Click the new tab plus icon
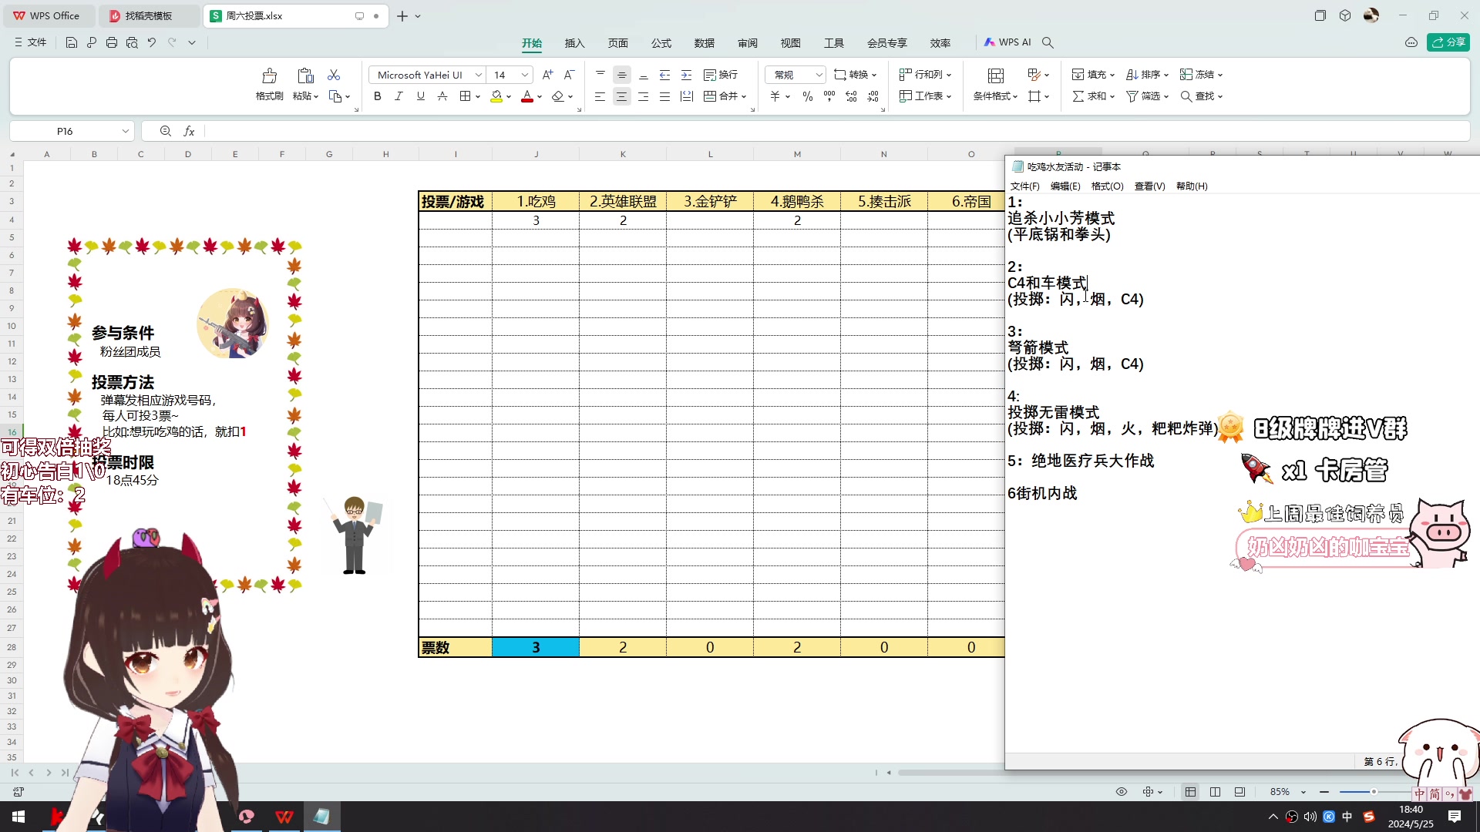Image resolution: width=1480 pixels, height=832 pixels. tap(402, 15)
